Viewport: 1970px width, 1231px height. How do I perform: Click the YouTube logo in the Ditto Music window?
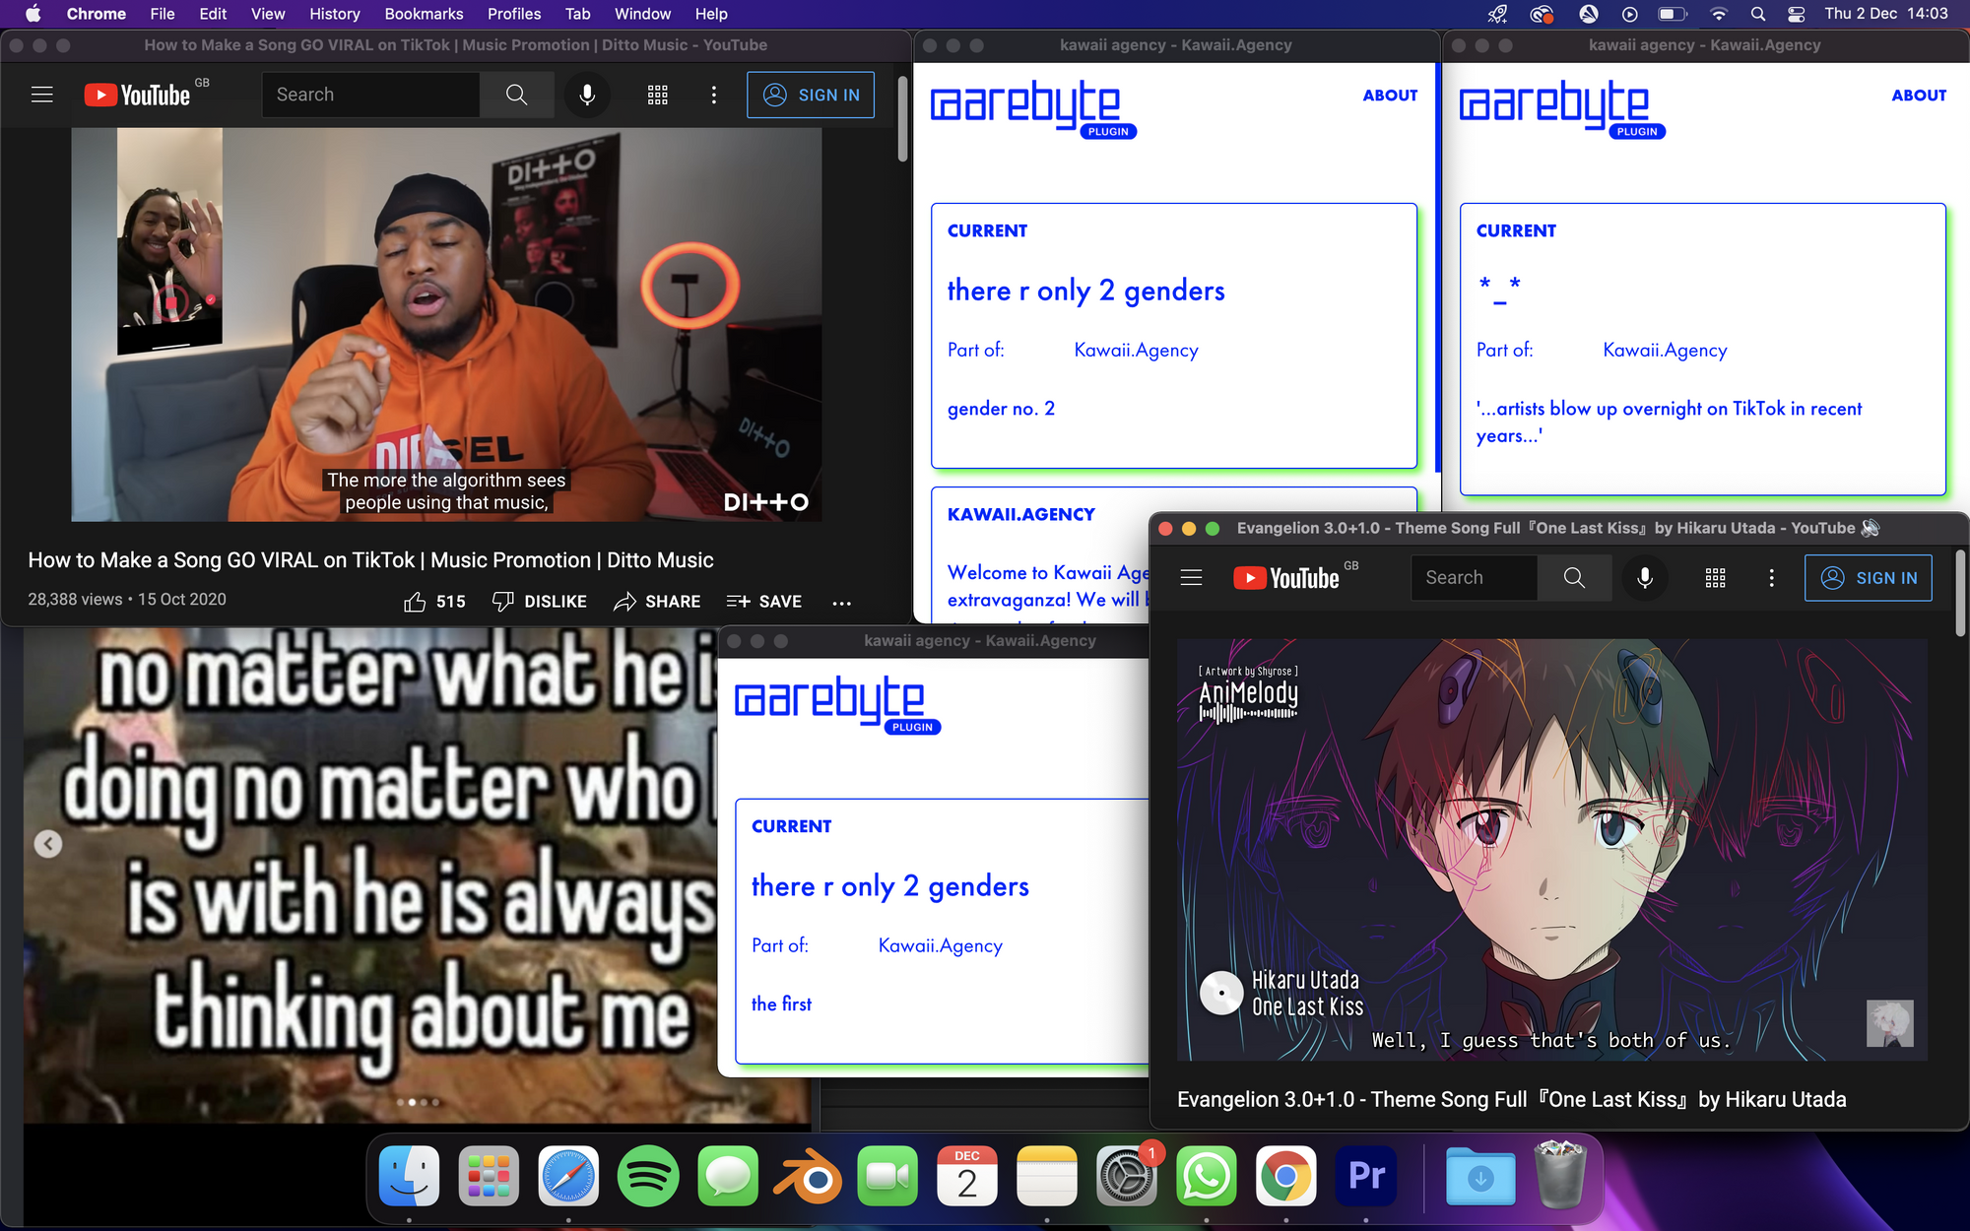[x=137, y=95]
